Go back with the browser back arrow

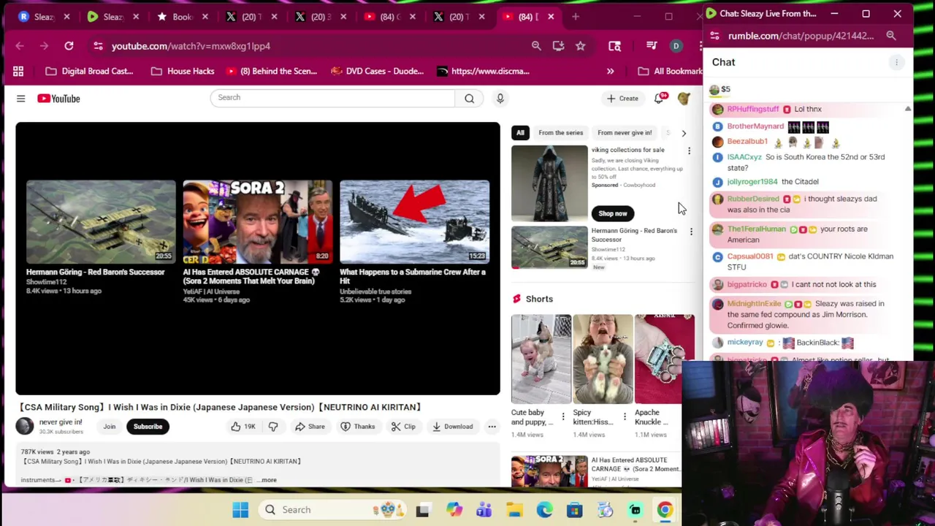[x=20, y=46]
